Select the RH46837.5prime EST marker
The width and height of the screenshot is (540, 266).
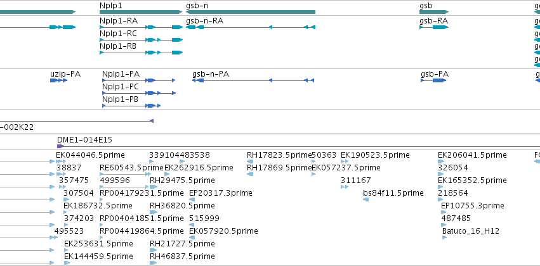click(x=154, y=263)
